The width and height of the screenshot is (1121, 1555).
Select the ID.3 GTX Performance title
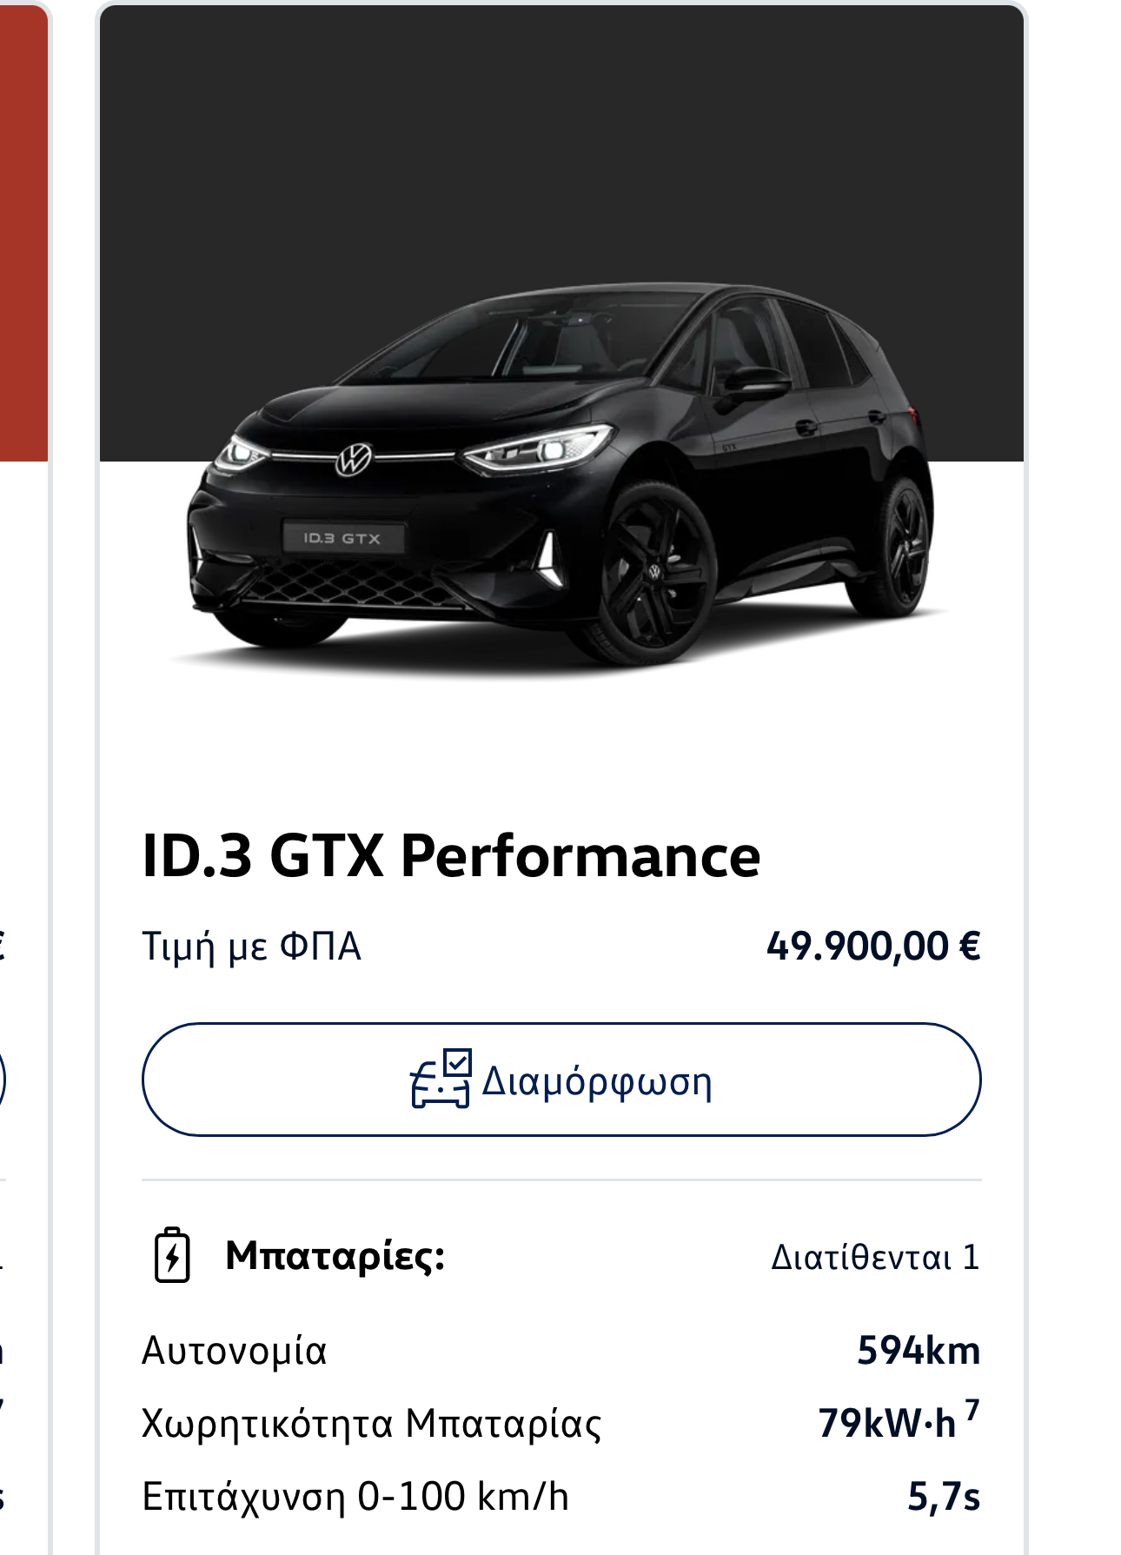(451, 855)
